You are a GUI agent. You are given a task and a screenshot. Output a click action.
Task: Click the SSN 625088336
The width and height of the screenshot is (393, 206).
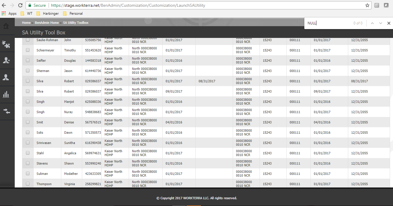93,102
